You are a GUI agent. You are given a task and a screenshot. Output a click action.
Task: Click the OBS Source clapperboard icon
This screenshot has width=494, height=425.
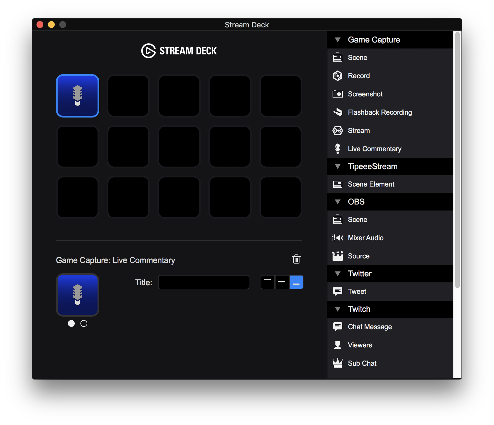338,256
